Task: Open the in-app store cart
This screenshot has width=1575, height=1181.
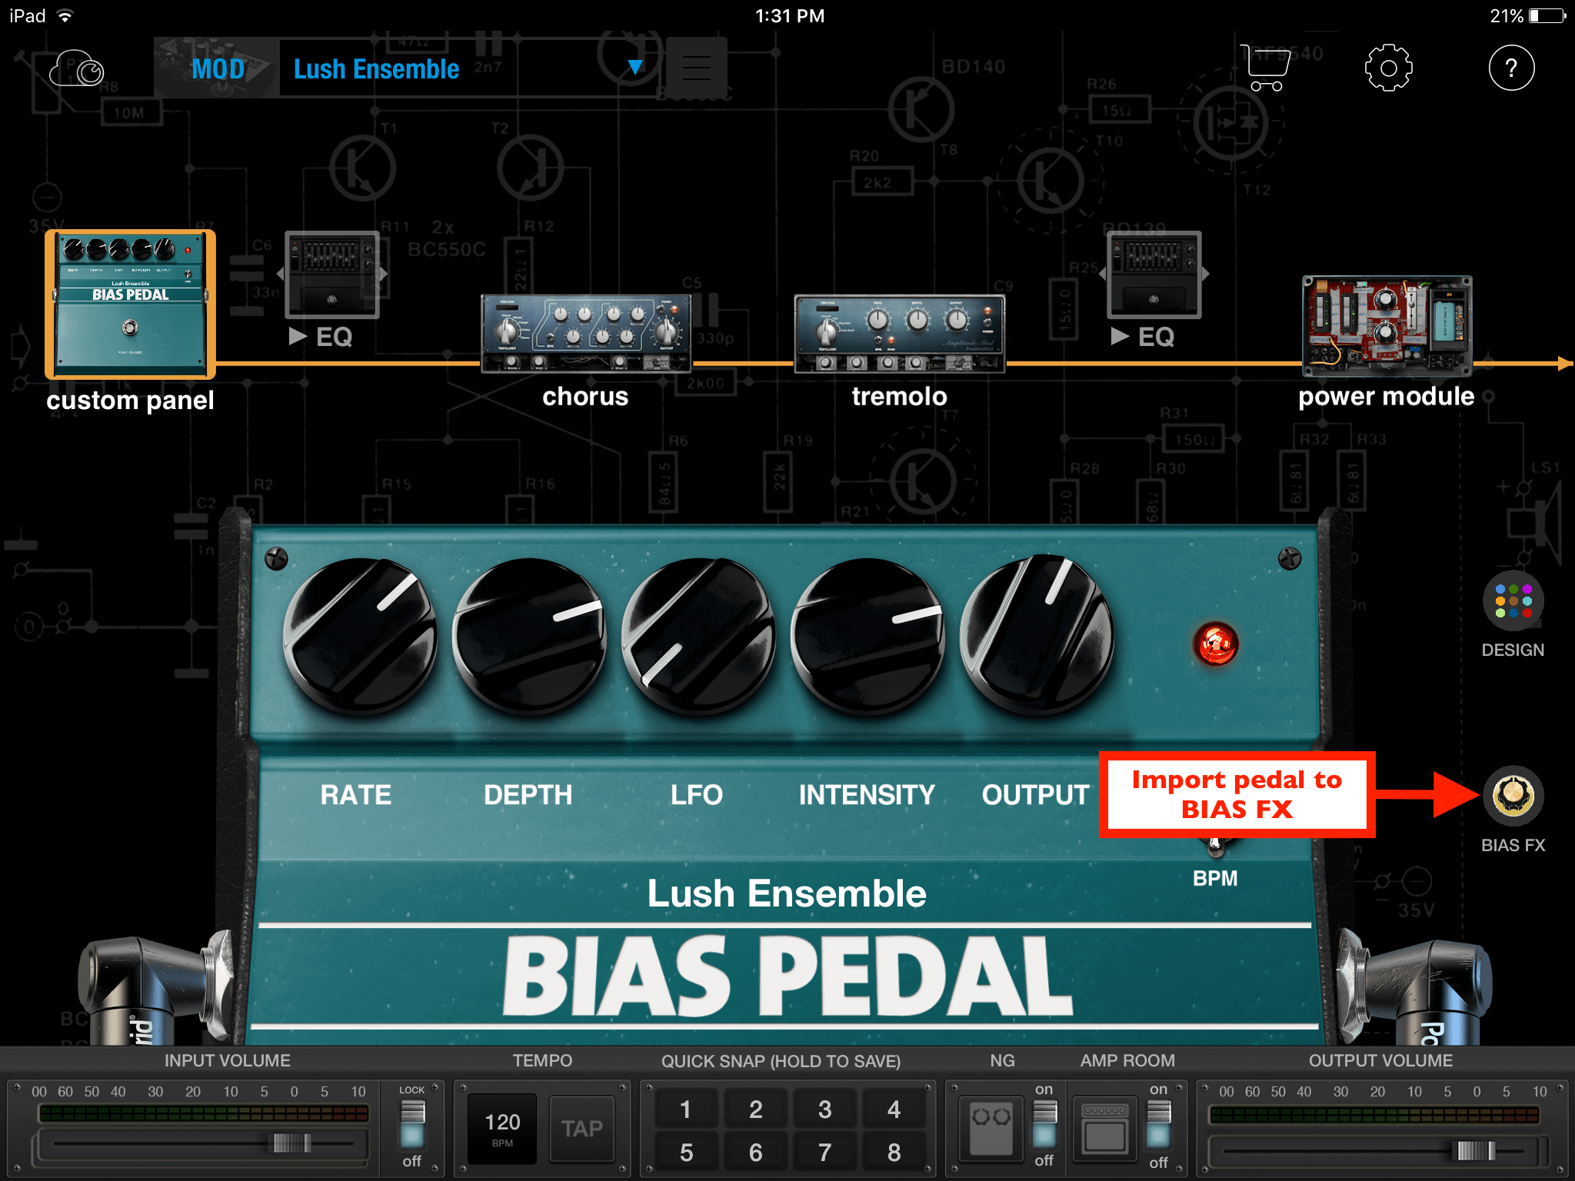Action: [x=1264, y=68]
